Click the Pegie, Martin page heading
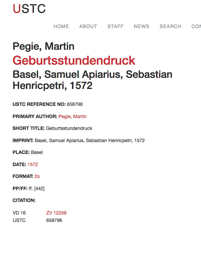 pos(44,46)
